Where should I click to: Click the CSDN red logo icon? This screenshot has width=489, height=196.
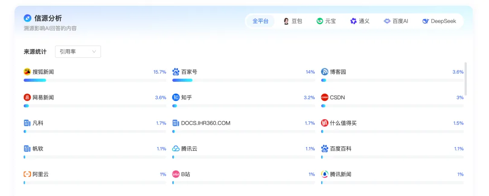(325, 98)
